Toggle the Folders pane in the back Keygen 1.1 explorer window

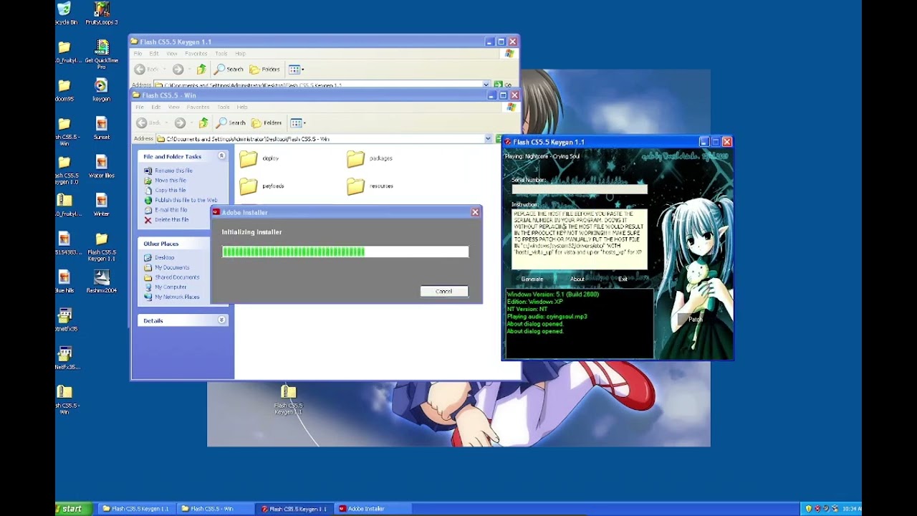(x=264, y=69)
